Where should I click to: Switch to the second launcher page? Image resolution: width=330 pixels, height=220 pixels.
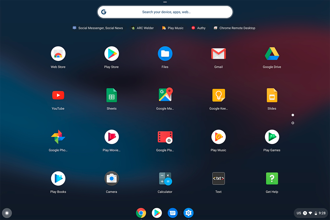pos(293,123)
